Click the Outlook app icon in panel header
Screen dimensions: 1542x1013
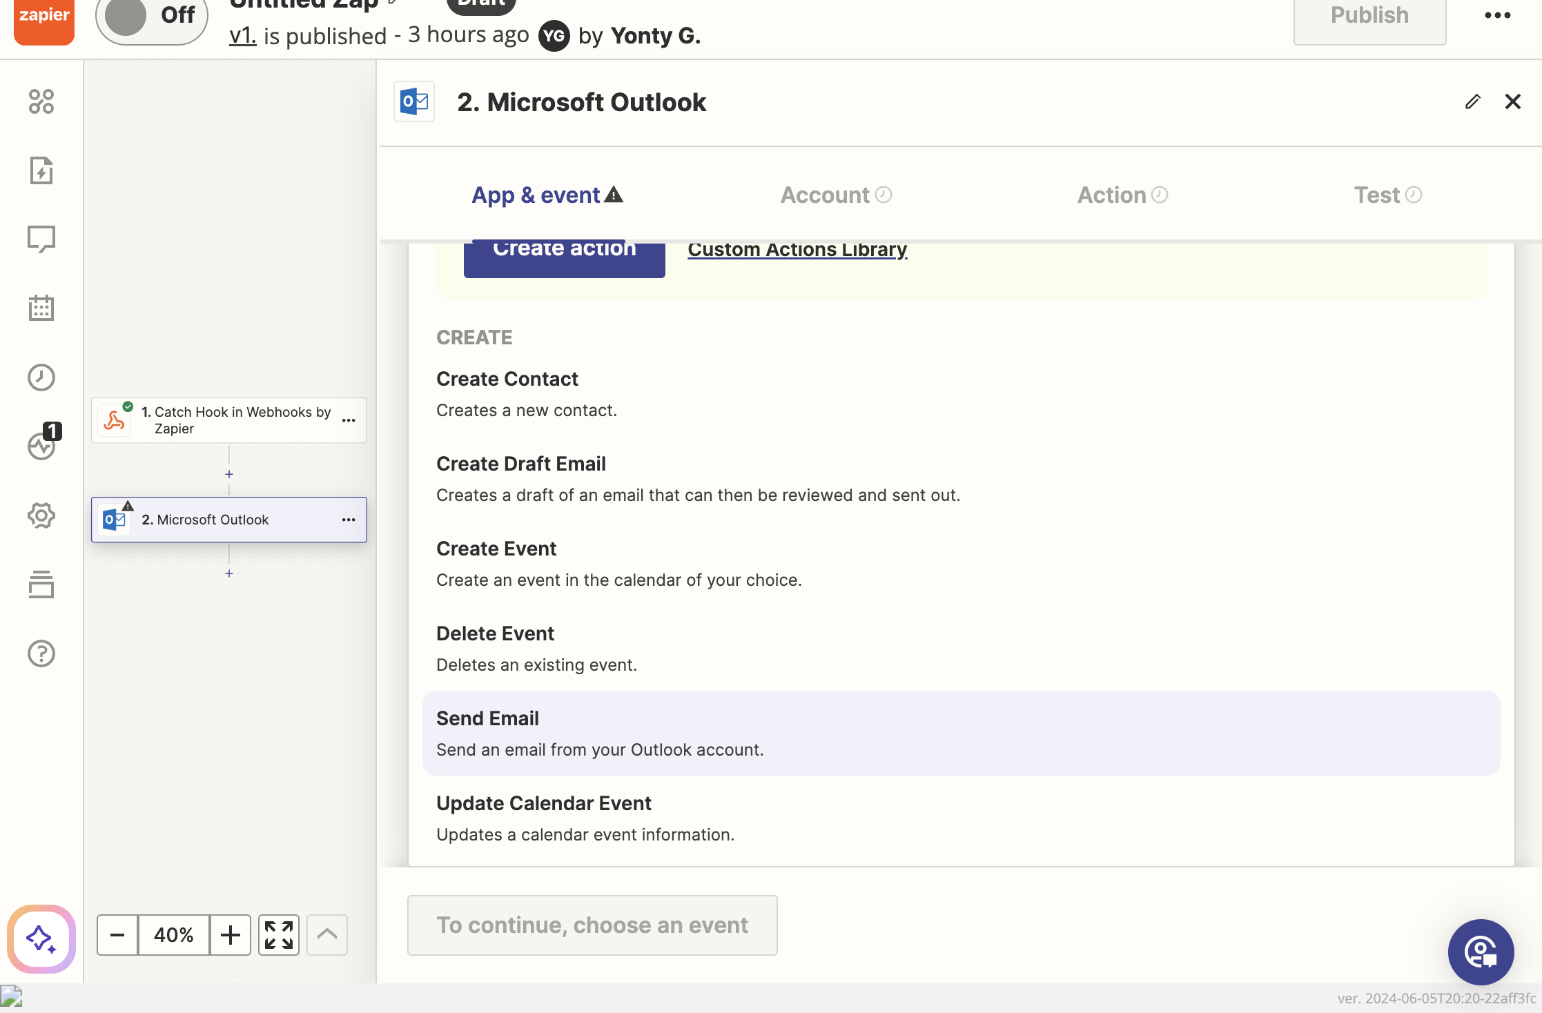414,102
